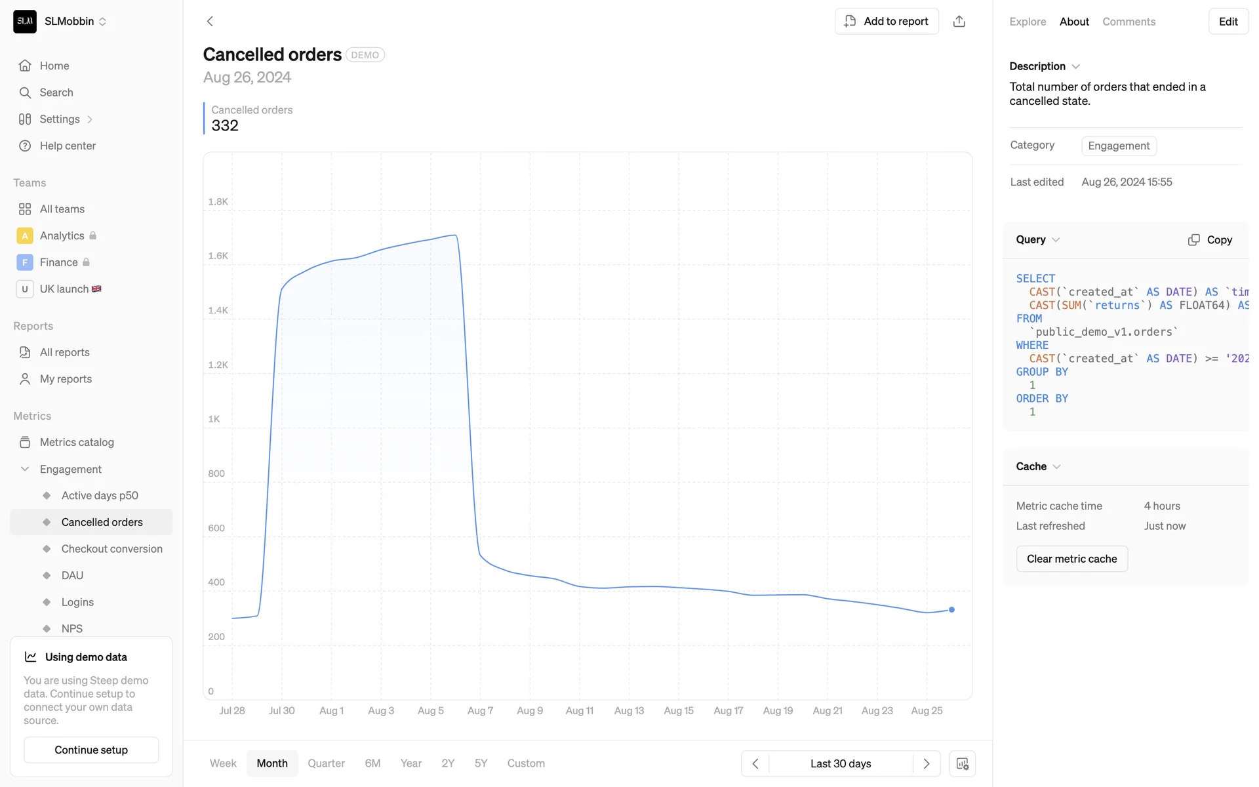Click the copy query icon
The height and width of the screenshot is (787, 1259).
[x=1193, y=240]
